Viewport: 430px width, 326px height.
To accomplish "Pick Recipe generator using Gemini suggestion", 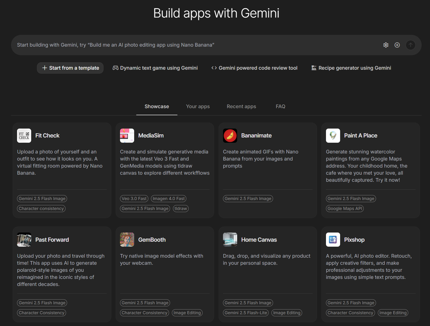I will coord(351,68).
